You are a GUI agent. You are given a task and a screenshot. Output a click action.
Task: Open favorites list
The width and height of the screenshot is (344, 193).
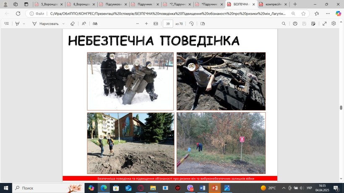tap(317, 13)
